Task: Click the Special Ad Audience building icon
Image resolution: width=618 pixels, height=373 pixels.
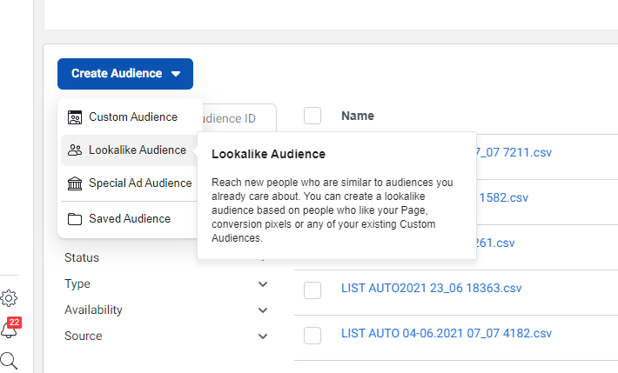Action: tap(75, 183)
